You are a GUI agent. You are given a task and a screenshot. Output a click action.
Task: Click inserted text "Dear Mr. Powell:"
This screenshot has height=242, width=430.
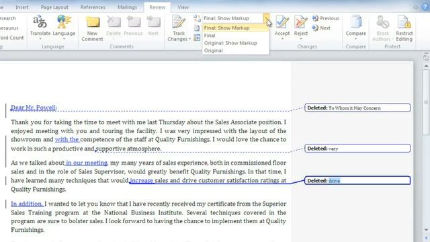34,108
